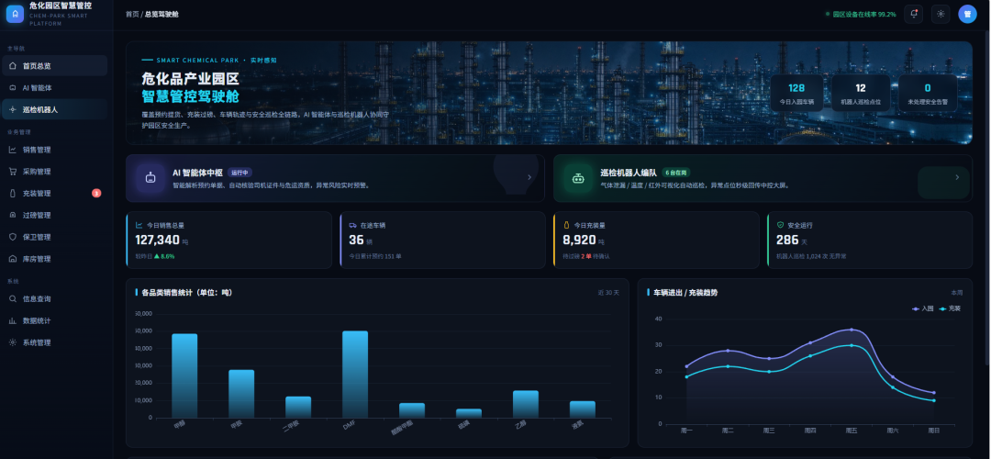The height and width of the screenshot is (459, 991).
Task: Go to 保卫管理 in the sidebar
Action: point(54,237)
